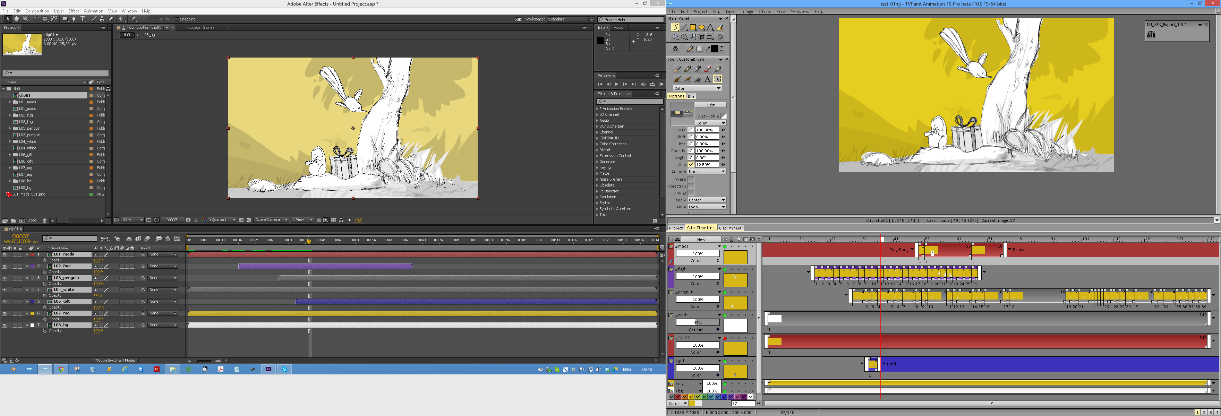Open the Composition Mini-Flowchart in timeline
Viewport: 1221px width, 416px height.
(105, 239)
